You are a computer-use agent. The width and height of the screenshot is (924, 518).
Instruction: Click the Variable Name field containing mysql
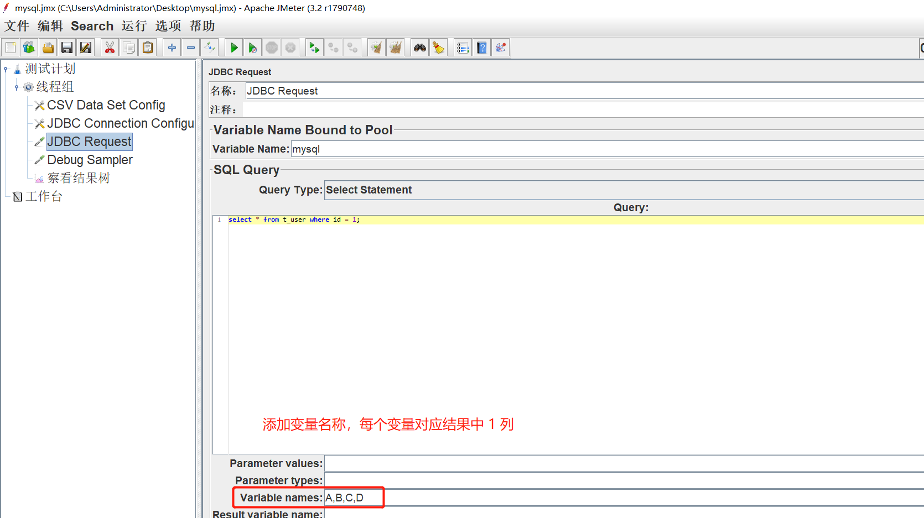tap(608, 149)
